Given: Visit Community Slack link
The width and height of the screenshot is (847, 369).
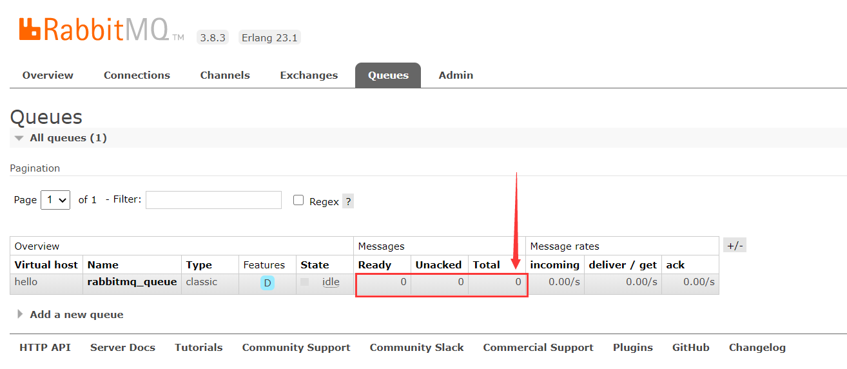Looking at the screenshot, I should tap(416, 348).
